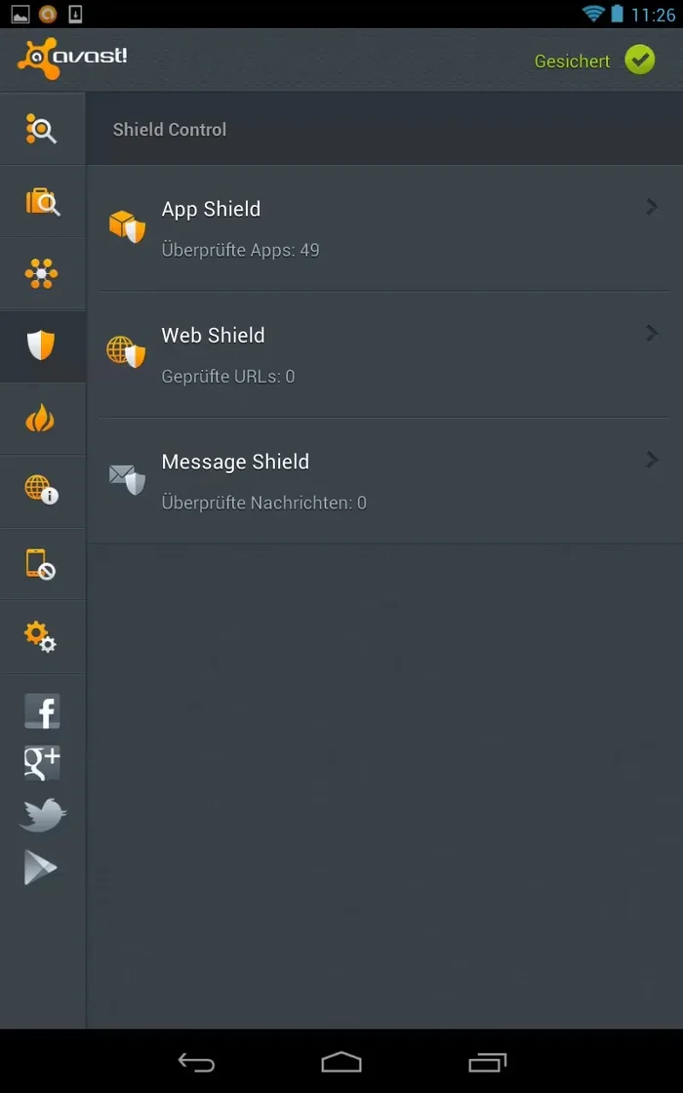This screenshot has height=1093, width=683.
Task: Expand Web Shield chevron arrow
Action: (x=652, y=333)
